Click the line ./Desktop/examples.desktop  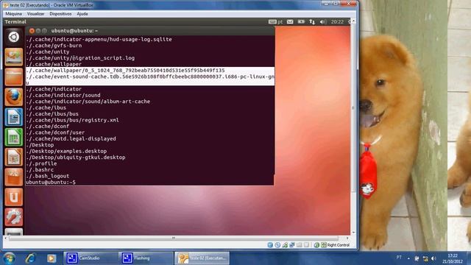tap(66, 151)
